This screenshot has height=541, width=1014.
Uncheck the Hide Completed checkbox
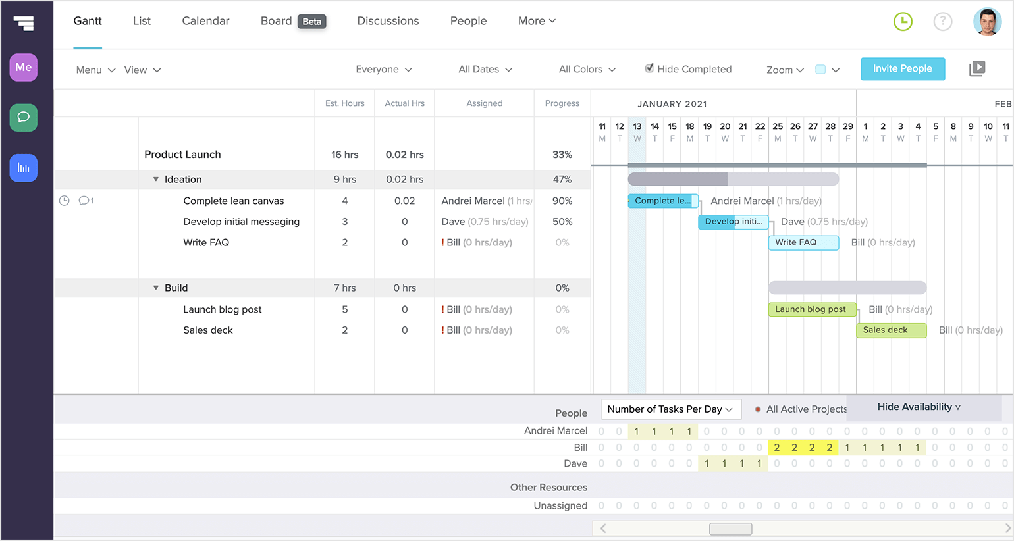click(649, 68)
